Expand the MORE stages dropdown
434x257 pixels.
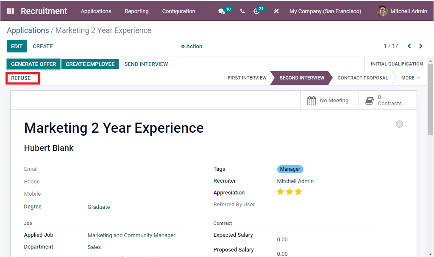tap(409, 78)
